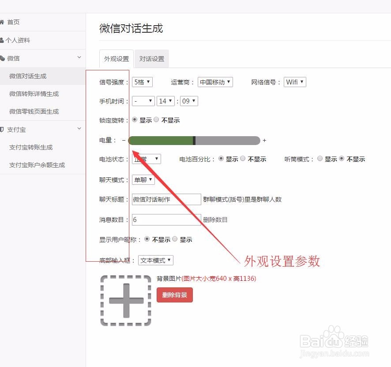This screenshot has width=391, height=367.
Task: Open the 手机时间 AM/PM dropdown showing dash
Action: [x=143, y=101]
